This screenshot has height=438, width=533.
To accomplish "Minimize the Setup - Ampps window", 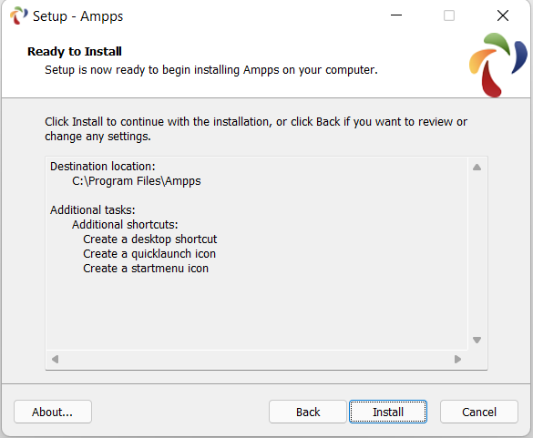I will coord(396,15).
